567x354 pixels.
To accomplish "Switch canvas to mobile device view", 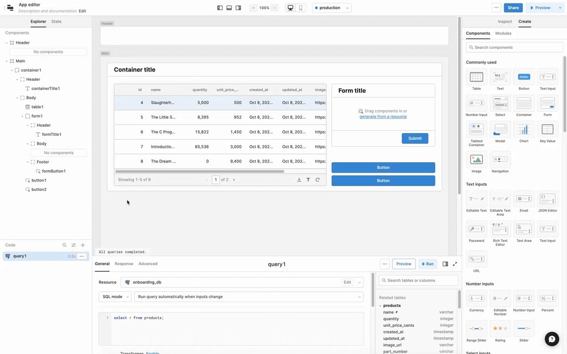I will (301, 7).
